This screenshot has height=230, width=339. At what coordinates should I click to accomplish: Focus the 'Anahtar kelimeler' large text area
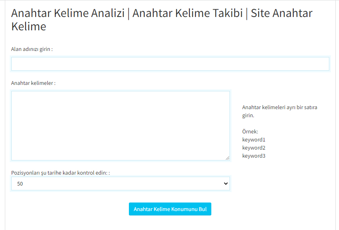pos(120,126)
